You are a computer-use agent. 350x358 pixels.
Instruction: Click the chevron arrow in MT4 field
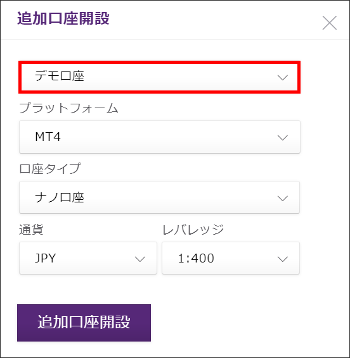[282, 138]
